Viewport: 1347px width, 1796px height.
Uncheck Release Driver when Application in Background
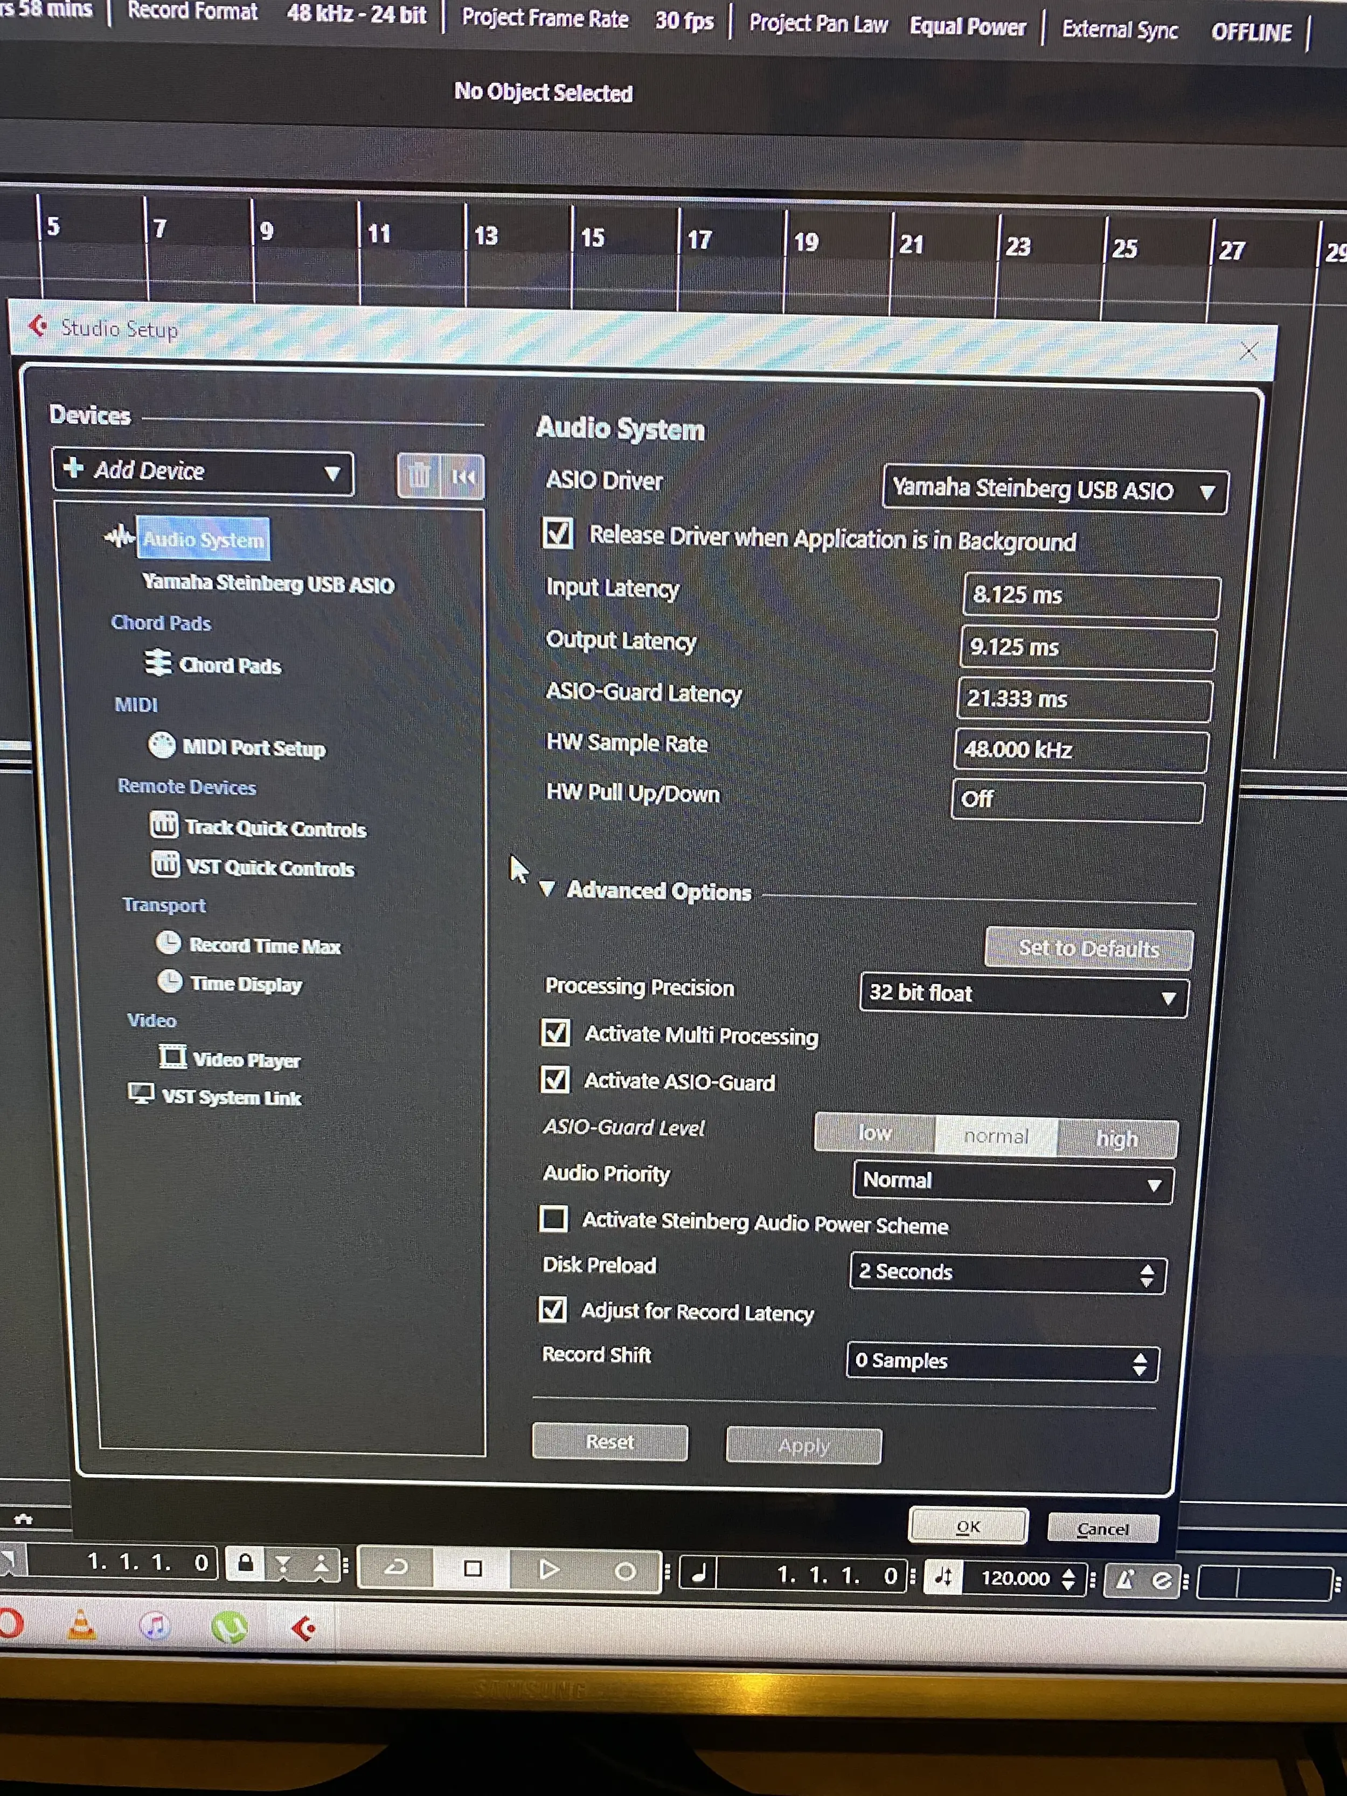point(558,534)
